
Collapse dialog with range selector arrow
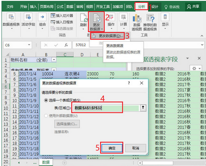point(143,107)
